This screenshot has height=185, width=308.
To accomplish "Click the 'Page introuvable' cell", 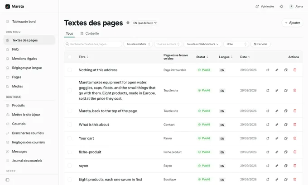I will [x=175, y=70].
